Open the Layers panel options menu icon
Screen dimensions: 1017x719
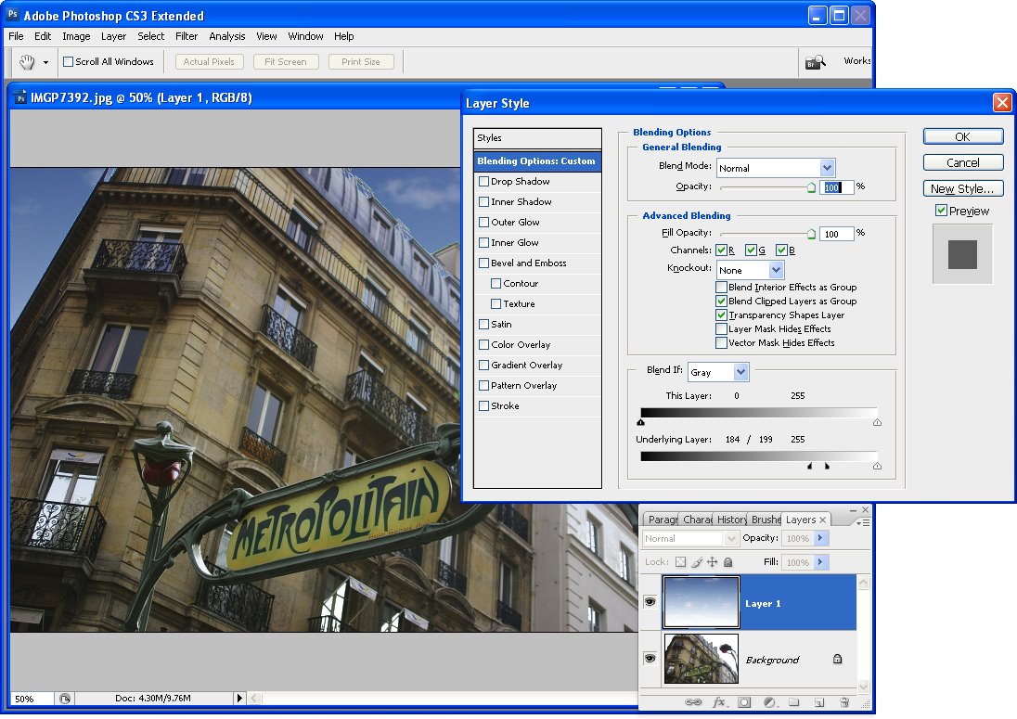pyautogui.click(x=863, y=522)
